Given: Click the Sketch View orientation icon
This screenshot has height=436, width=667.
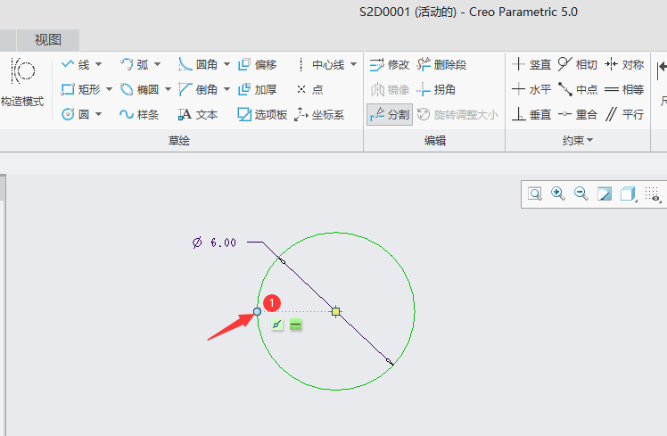Looking at the screenshot, I should pos(605,194).
